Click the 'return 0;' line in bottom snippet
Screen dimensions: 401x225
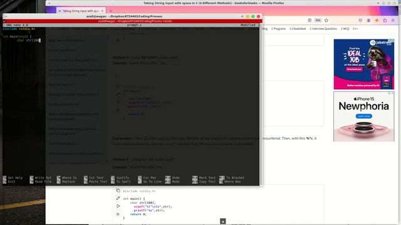tap(138, 214)
